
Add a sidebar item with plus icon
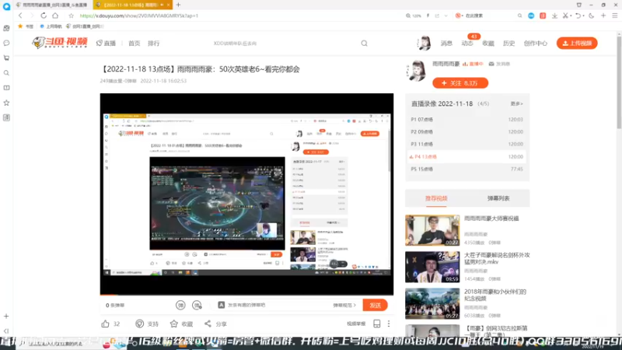click(6, 317)
